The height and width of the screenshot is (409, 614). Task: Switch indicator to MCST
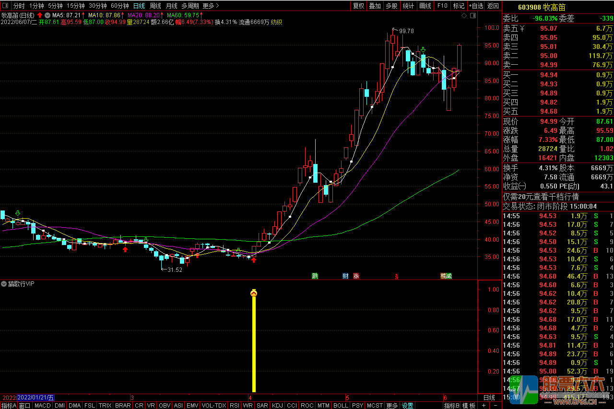pos(375,406)
